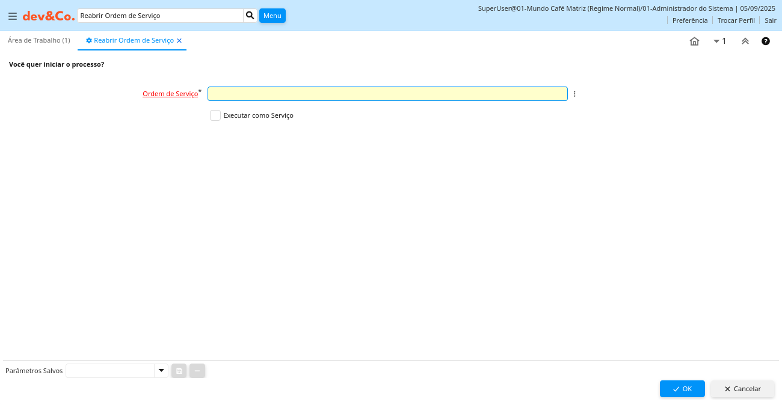Click the magnifier search icon
782x405 pixels.
[250, 16]
